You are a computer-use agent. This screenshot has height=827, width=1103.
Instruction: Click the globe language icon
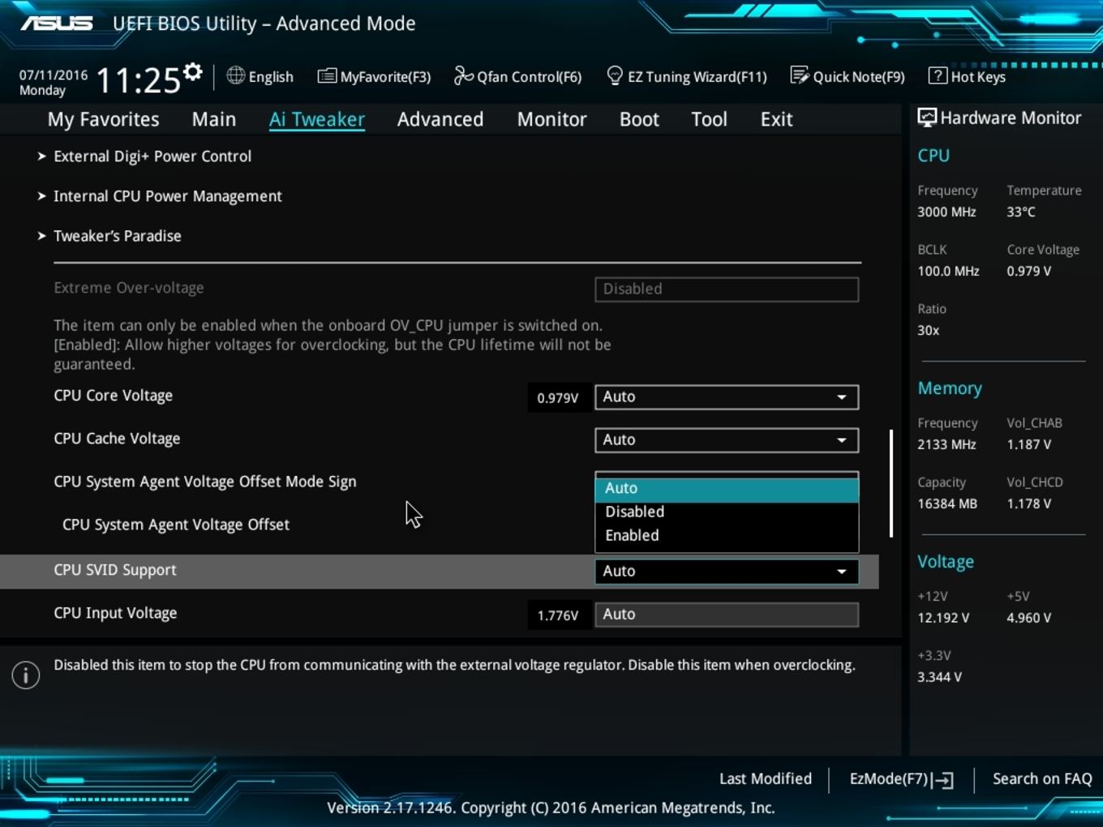tap(236, 75)
